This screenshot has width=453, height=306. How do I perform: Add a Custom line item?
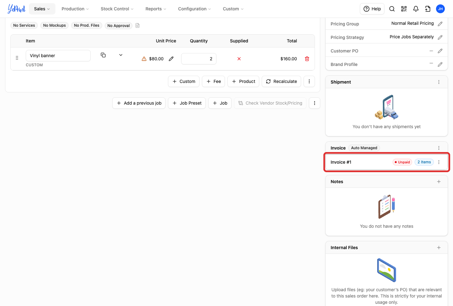pyautogui.click(x=184, y=81)
